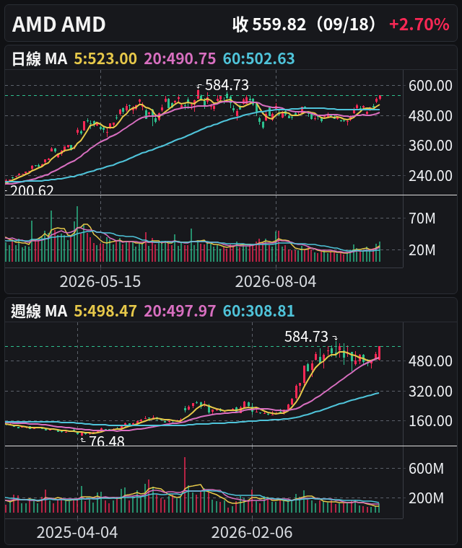Image resolution: width=462 pixels, height=548 pixels.
Task: Select daily MA 20:490.75 value
Action: pyautogui.click(x=180, y=58)
